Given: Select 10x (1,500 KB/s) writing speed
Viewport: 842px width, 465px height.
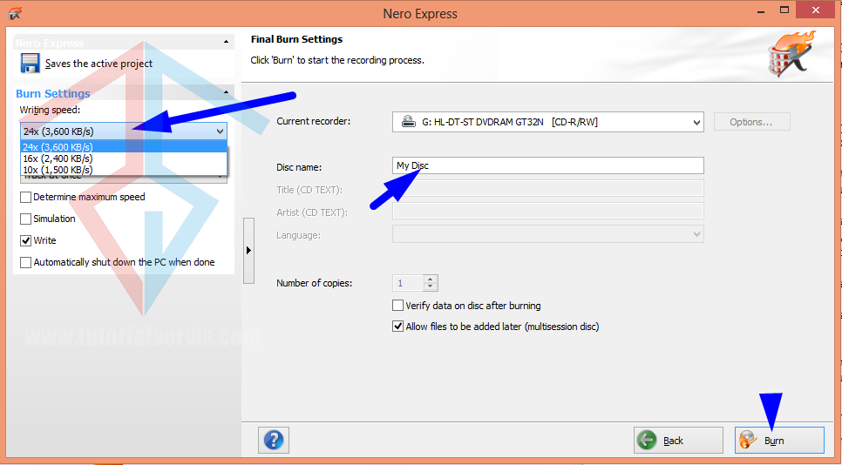Looking at the screenshot, I should tap(124, 170).
